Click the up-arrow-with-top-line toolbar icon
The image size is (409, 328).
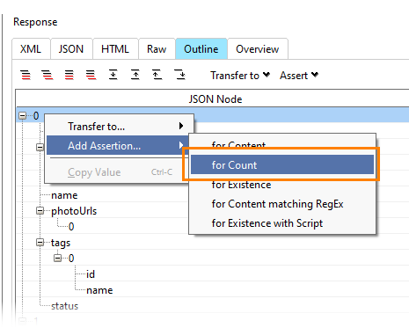[x=157, y=75]
